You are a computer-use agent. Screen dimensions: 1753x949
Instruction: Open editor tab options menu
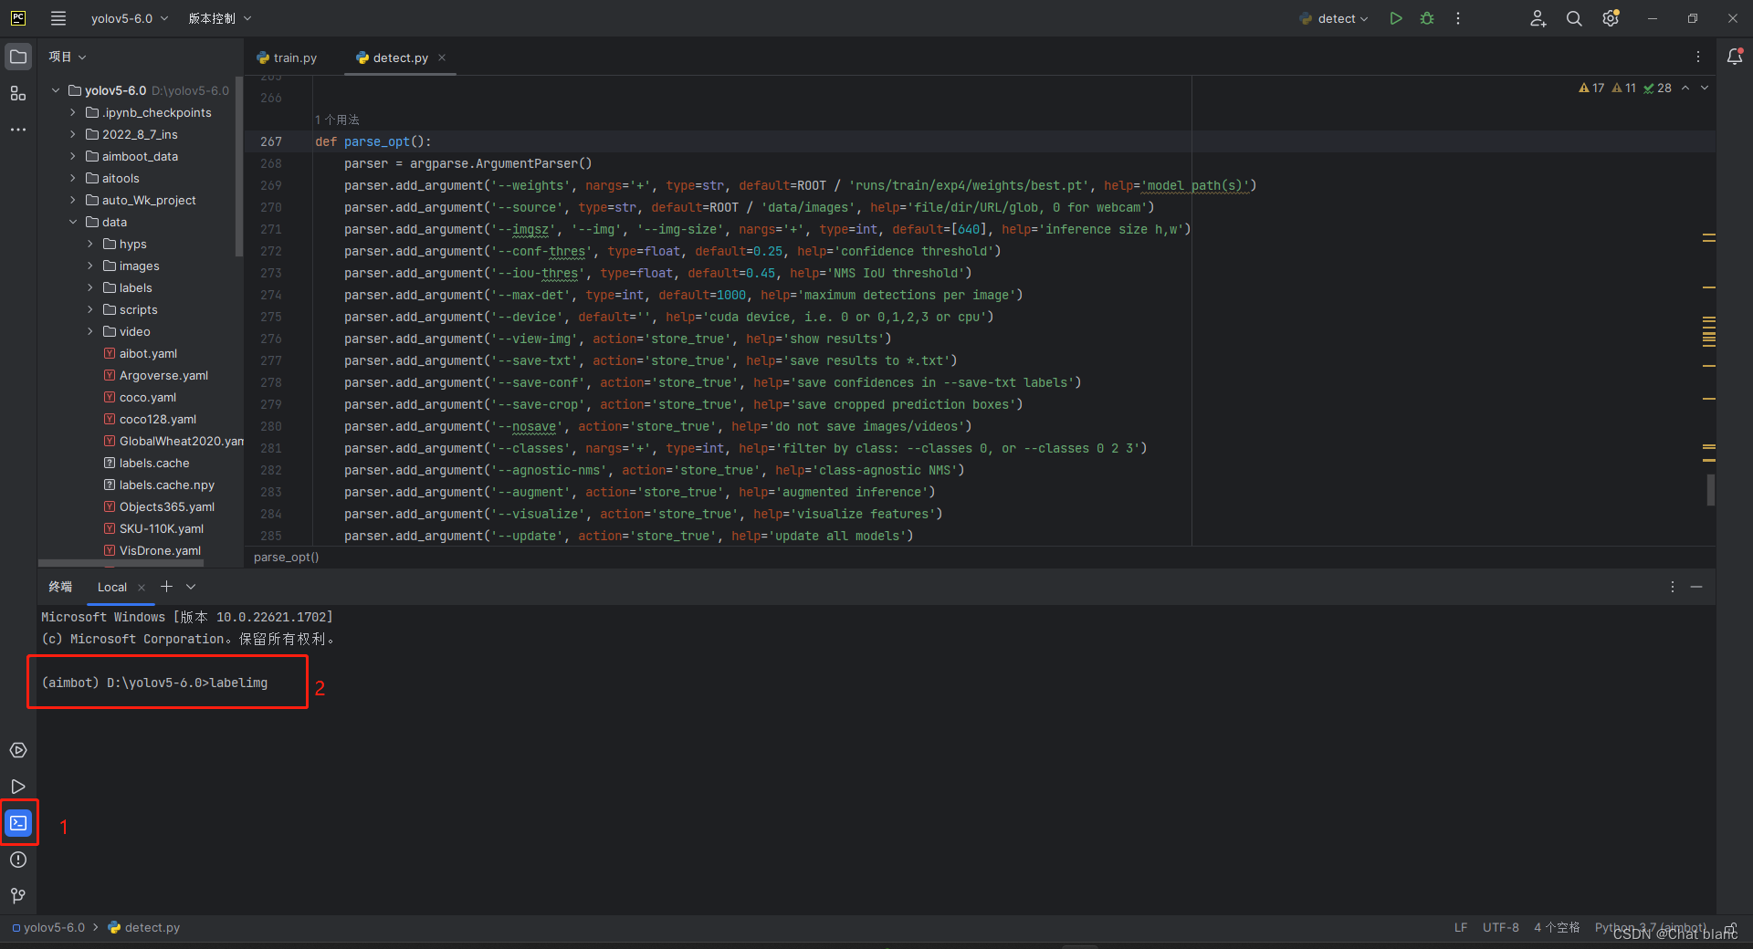(1698, 57)
